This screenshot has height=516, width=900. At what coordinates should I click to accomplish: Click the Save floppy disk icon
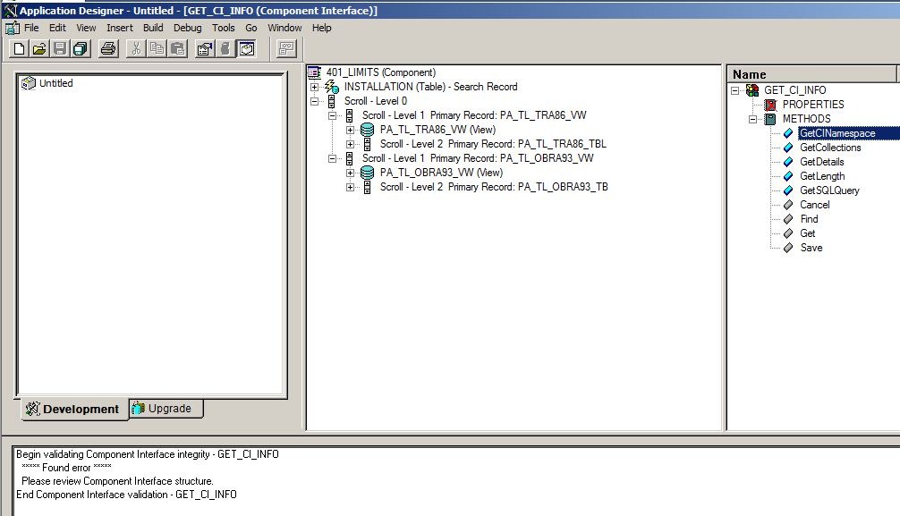tap(60, 49)
